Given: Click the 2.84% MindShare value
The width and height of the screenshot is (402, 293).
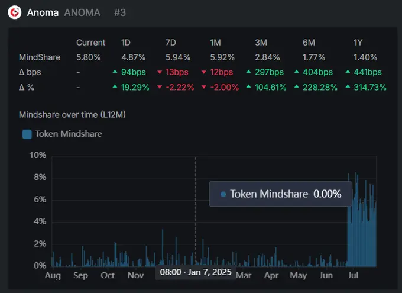Looking at the screenshot, I should pyautogui.click(x=267, y=57).
